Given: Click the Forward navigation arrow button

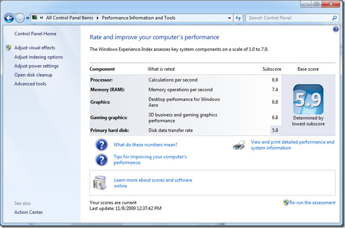Looking at the screenshot, I should 20,18.
